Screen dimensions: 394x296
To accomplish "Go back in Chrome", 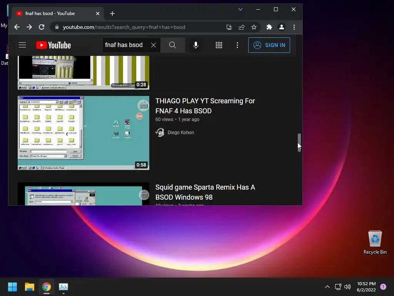I will [17, 27].
